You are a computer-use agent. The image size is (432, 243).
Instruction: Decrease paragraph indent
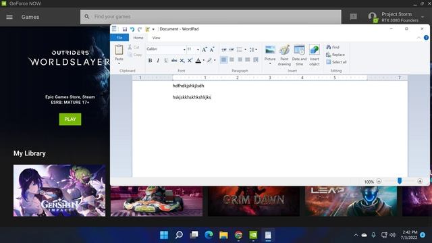(x=224, y=49)
